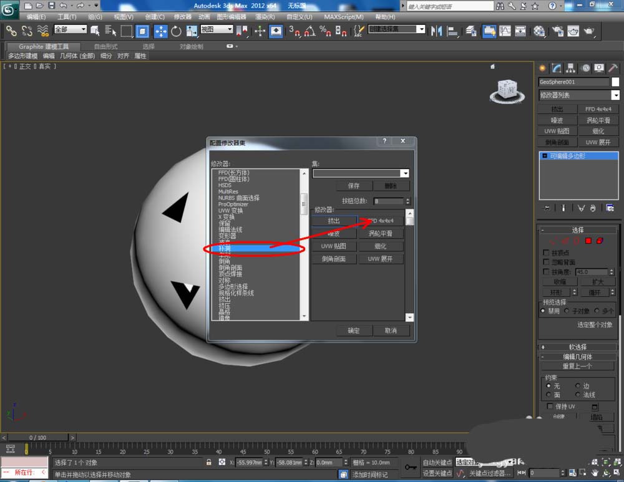Click the Mirror tool icon

437,31
